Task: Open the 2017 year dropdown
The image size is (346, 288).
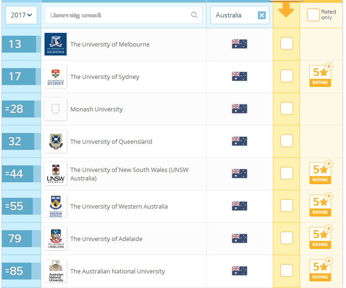Action: tap(21, 15)
